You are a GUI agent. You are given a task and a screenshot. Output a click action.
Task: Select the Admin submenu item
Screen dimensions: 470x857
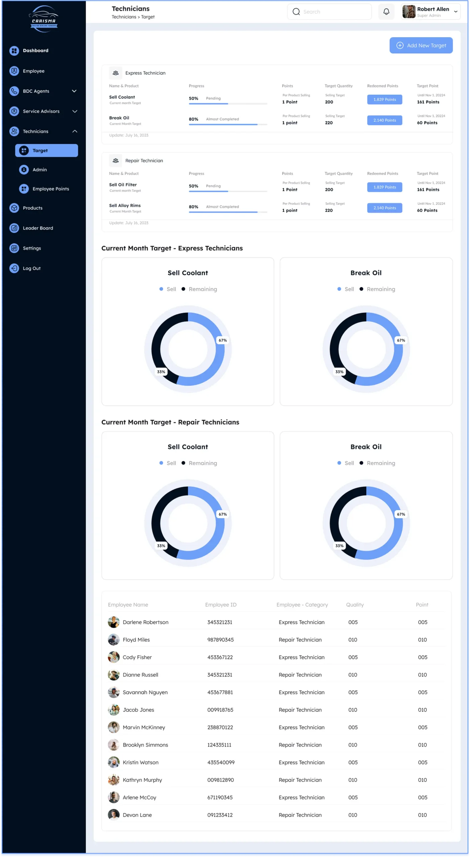point(39,170)
